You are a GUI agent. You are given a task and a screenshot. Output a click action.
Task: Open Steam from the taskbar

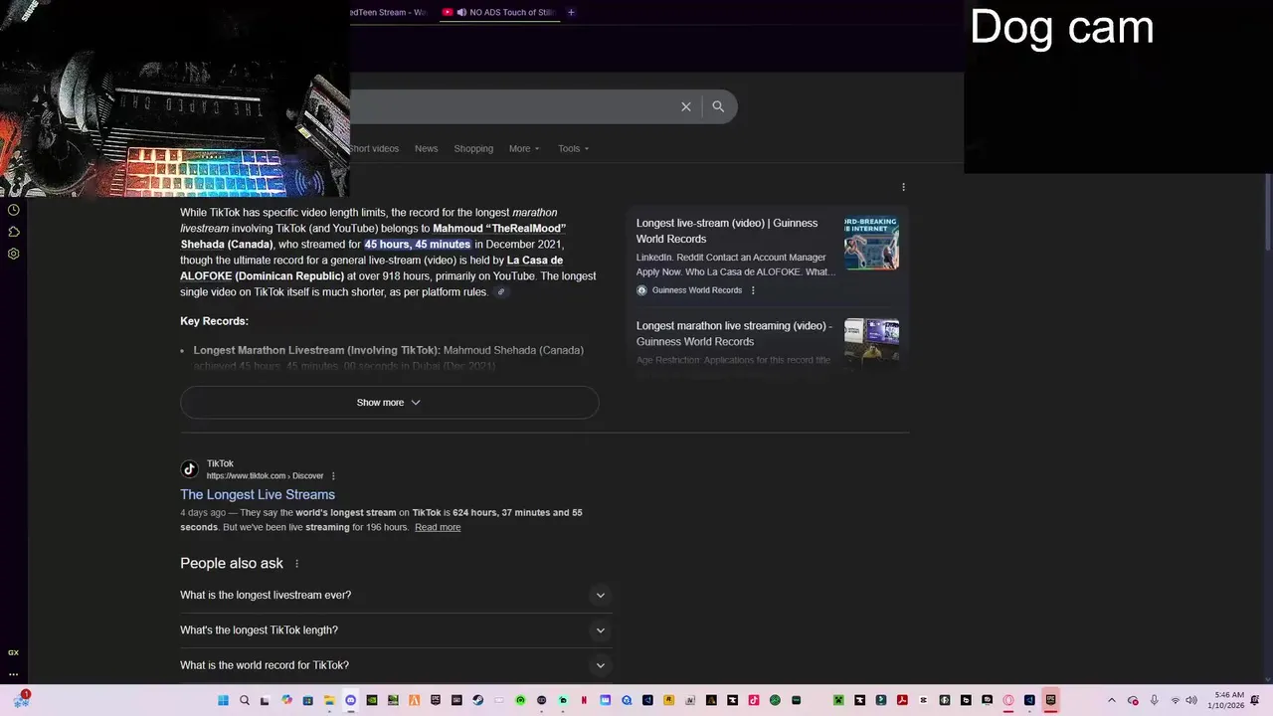click(477, 700)
